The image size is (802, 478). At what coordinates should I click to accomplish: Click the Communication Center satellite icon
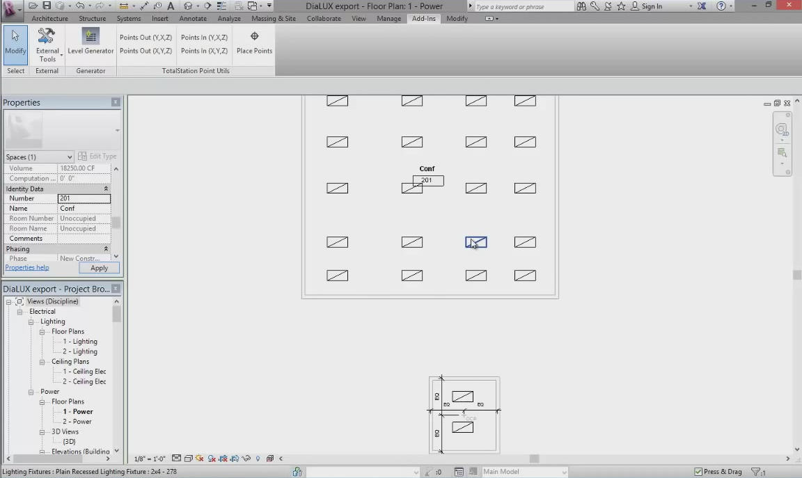point(608,6)
